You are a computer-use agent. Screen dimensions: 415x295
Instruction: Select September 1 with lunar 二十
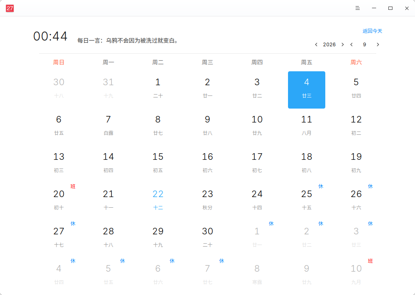pos(158,90)
